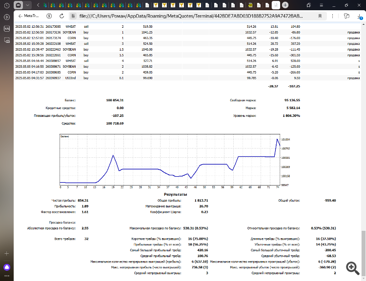This screenshot has height=281, width=366.
Task: Expand the tab groups dropdown chevron
Action: [27, 5]
